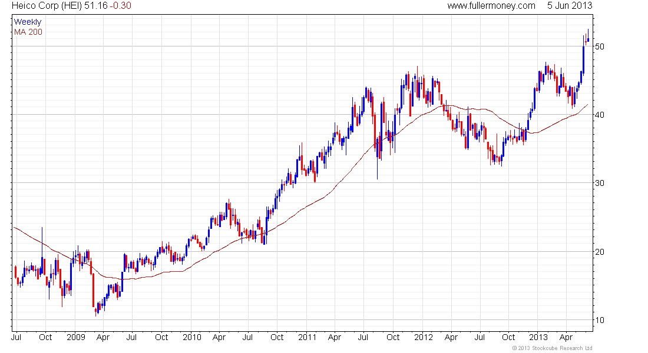Click the 2011 year label on the time axis
This screenshot has width=648, height=353.
point(307,337)
